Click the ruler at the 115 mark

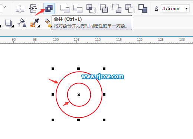(119, 40)
